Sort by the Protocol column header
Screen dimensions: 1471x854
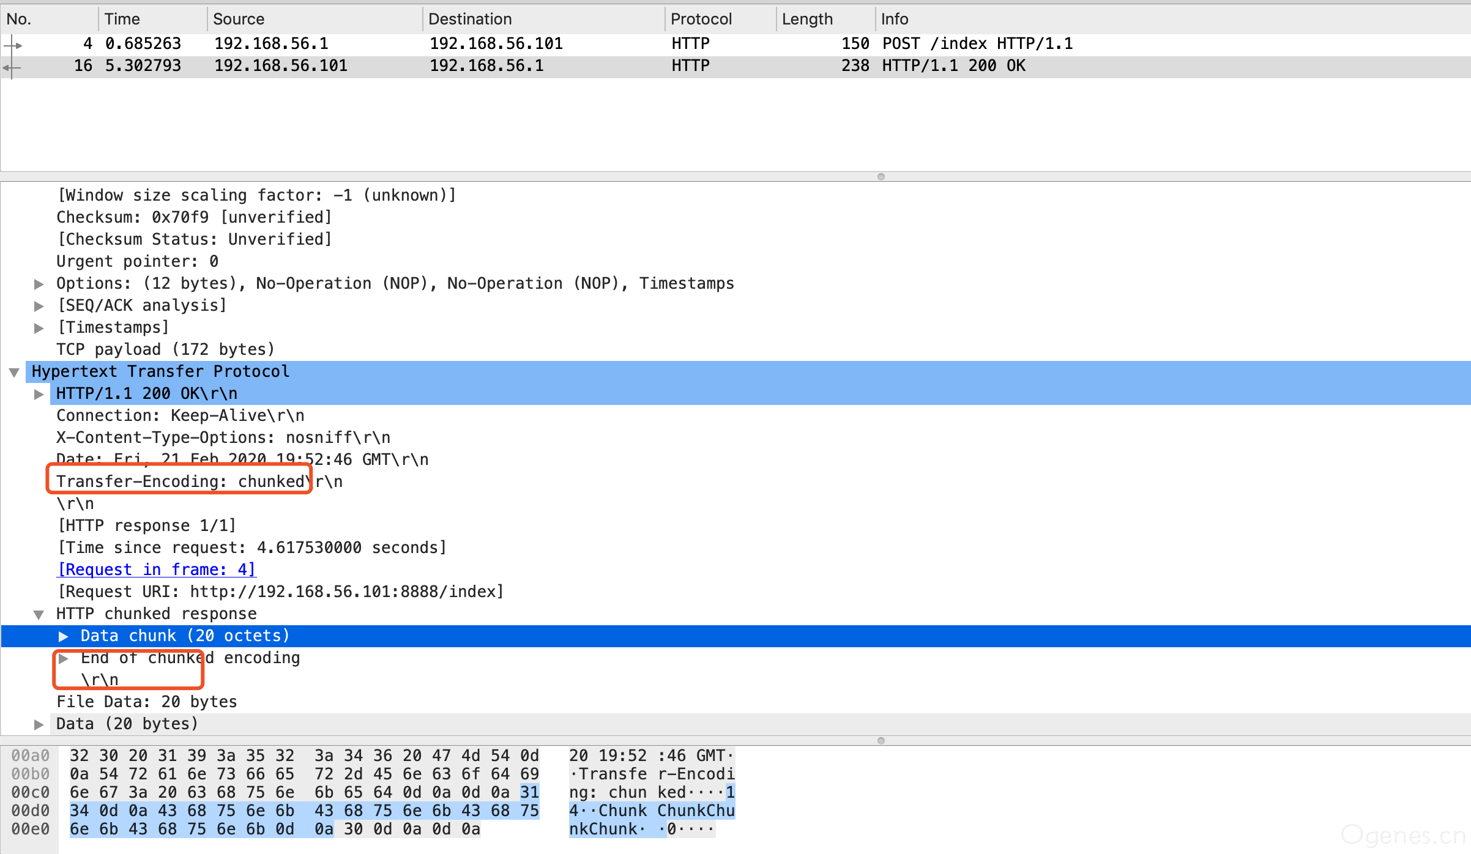coord(701,19)
